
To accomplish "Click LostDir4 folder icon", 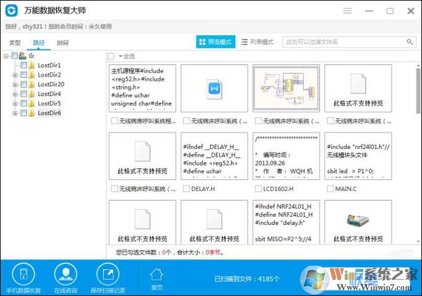I will 32,94.
